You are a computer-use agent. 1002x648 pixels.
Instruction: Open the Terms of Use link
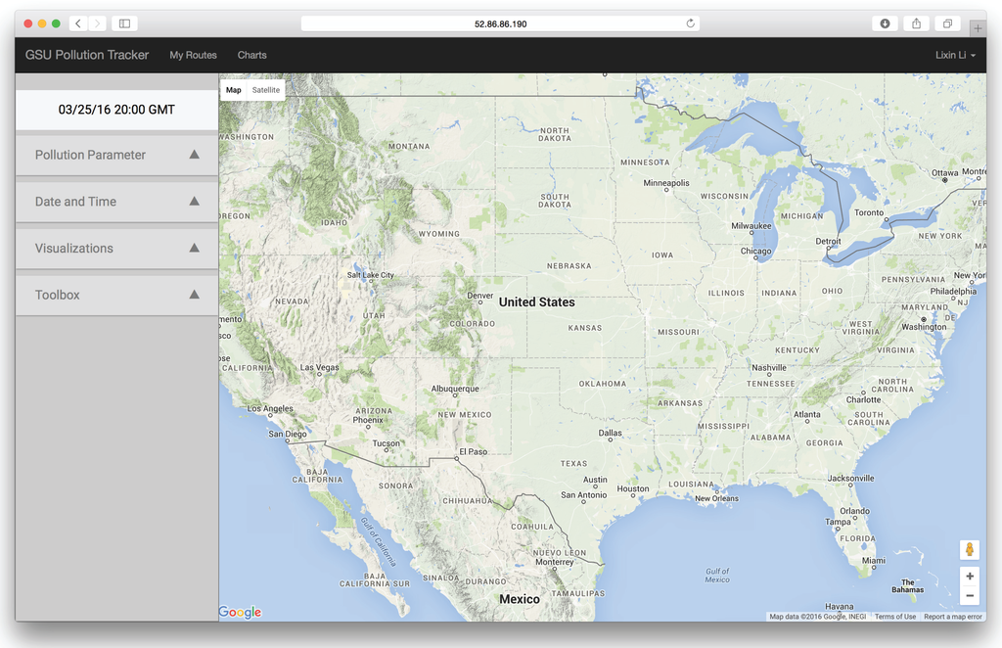[x=895, y=617]
